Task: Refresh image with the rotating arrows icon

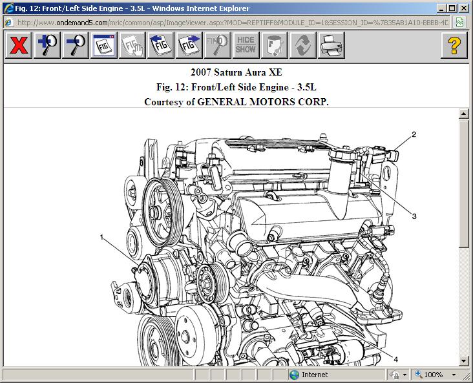Action: 302,45
